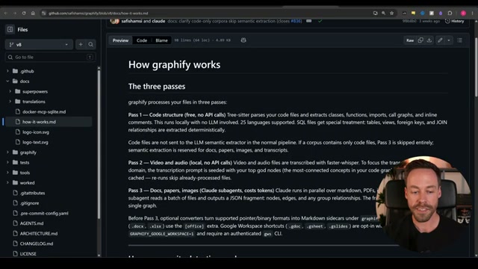Open logo-icon.svg in file tree
This screenshot has width=478, height=269.
36,132
